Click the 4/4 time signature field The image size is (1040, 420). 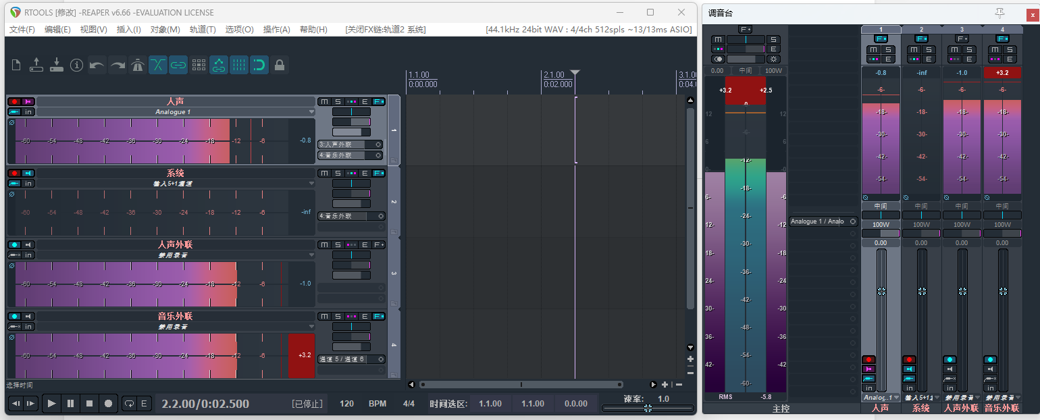click(409, 404)
